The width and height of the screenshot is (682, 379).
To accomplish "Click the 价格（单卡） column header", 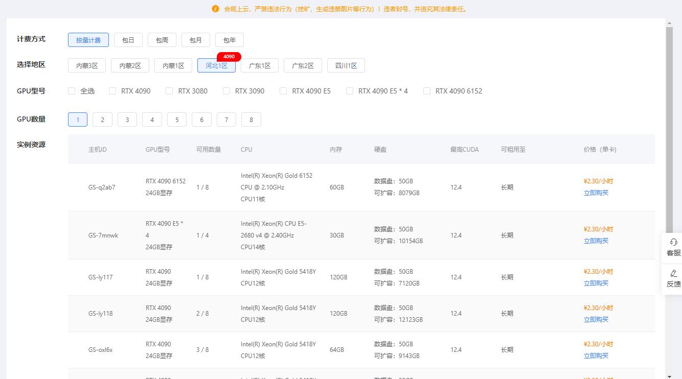I will click(600, 150).
